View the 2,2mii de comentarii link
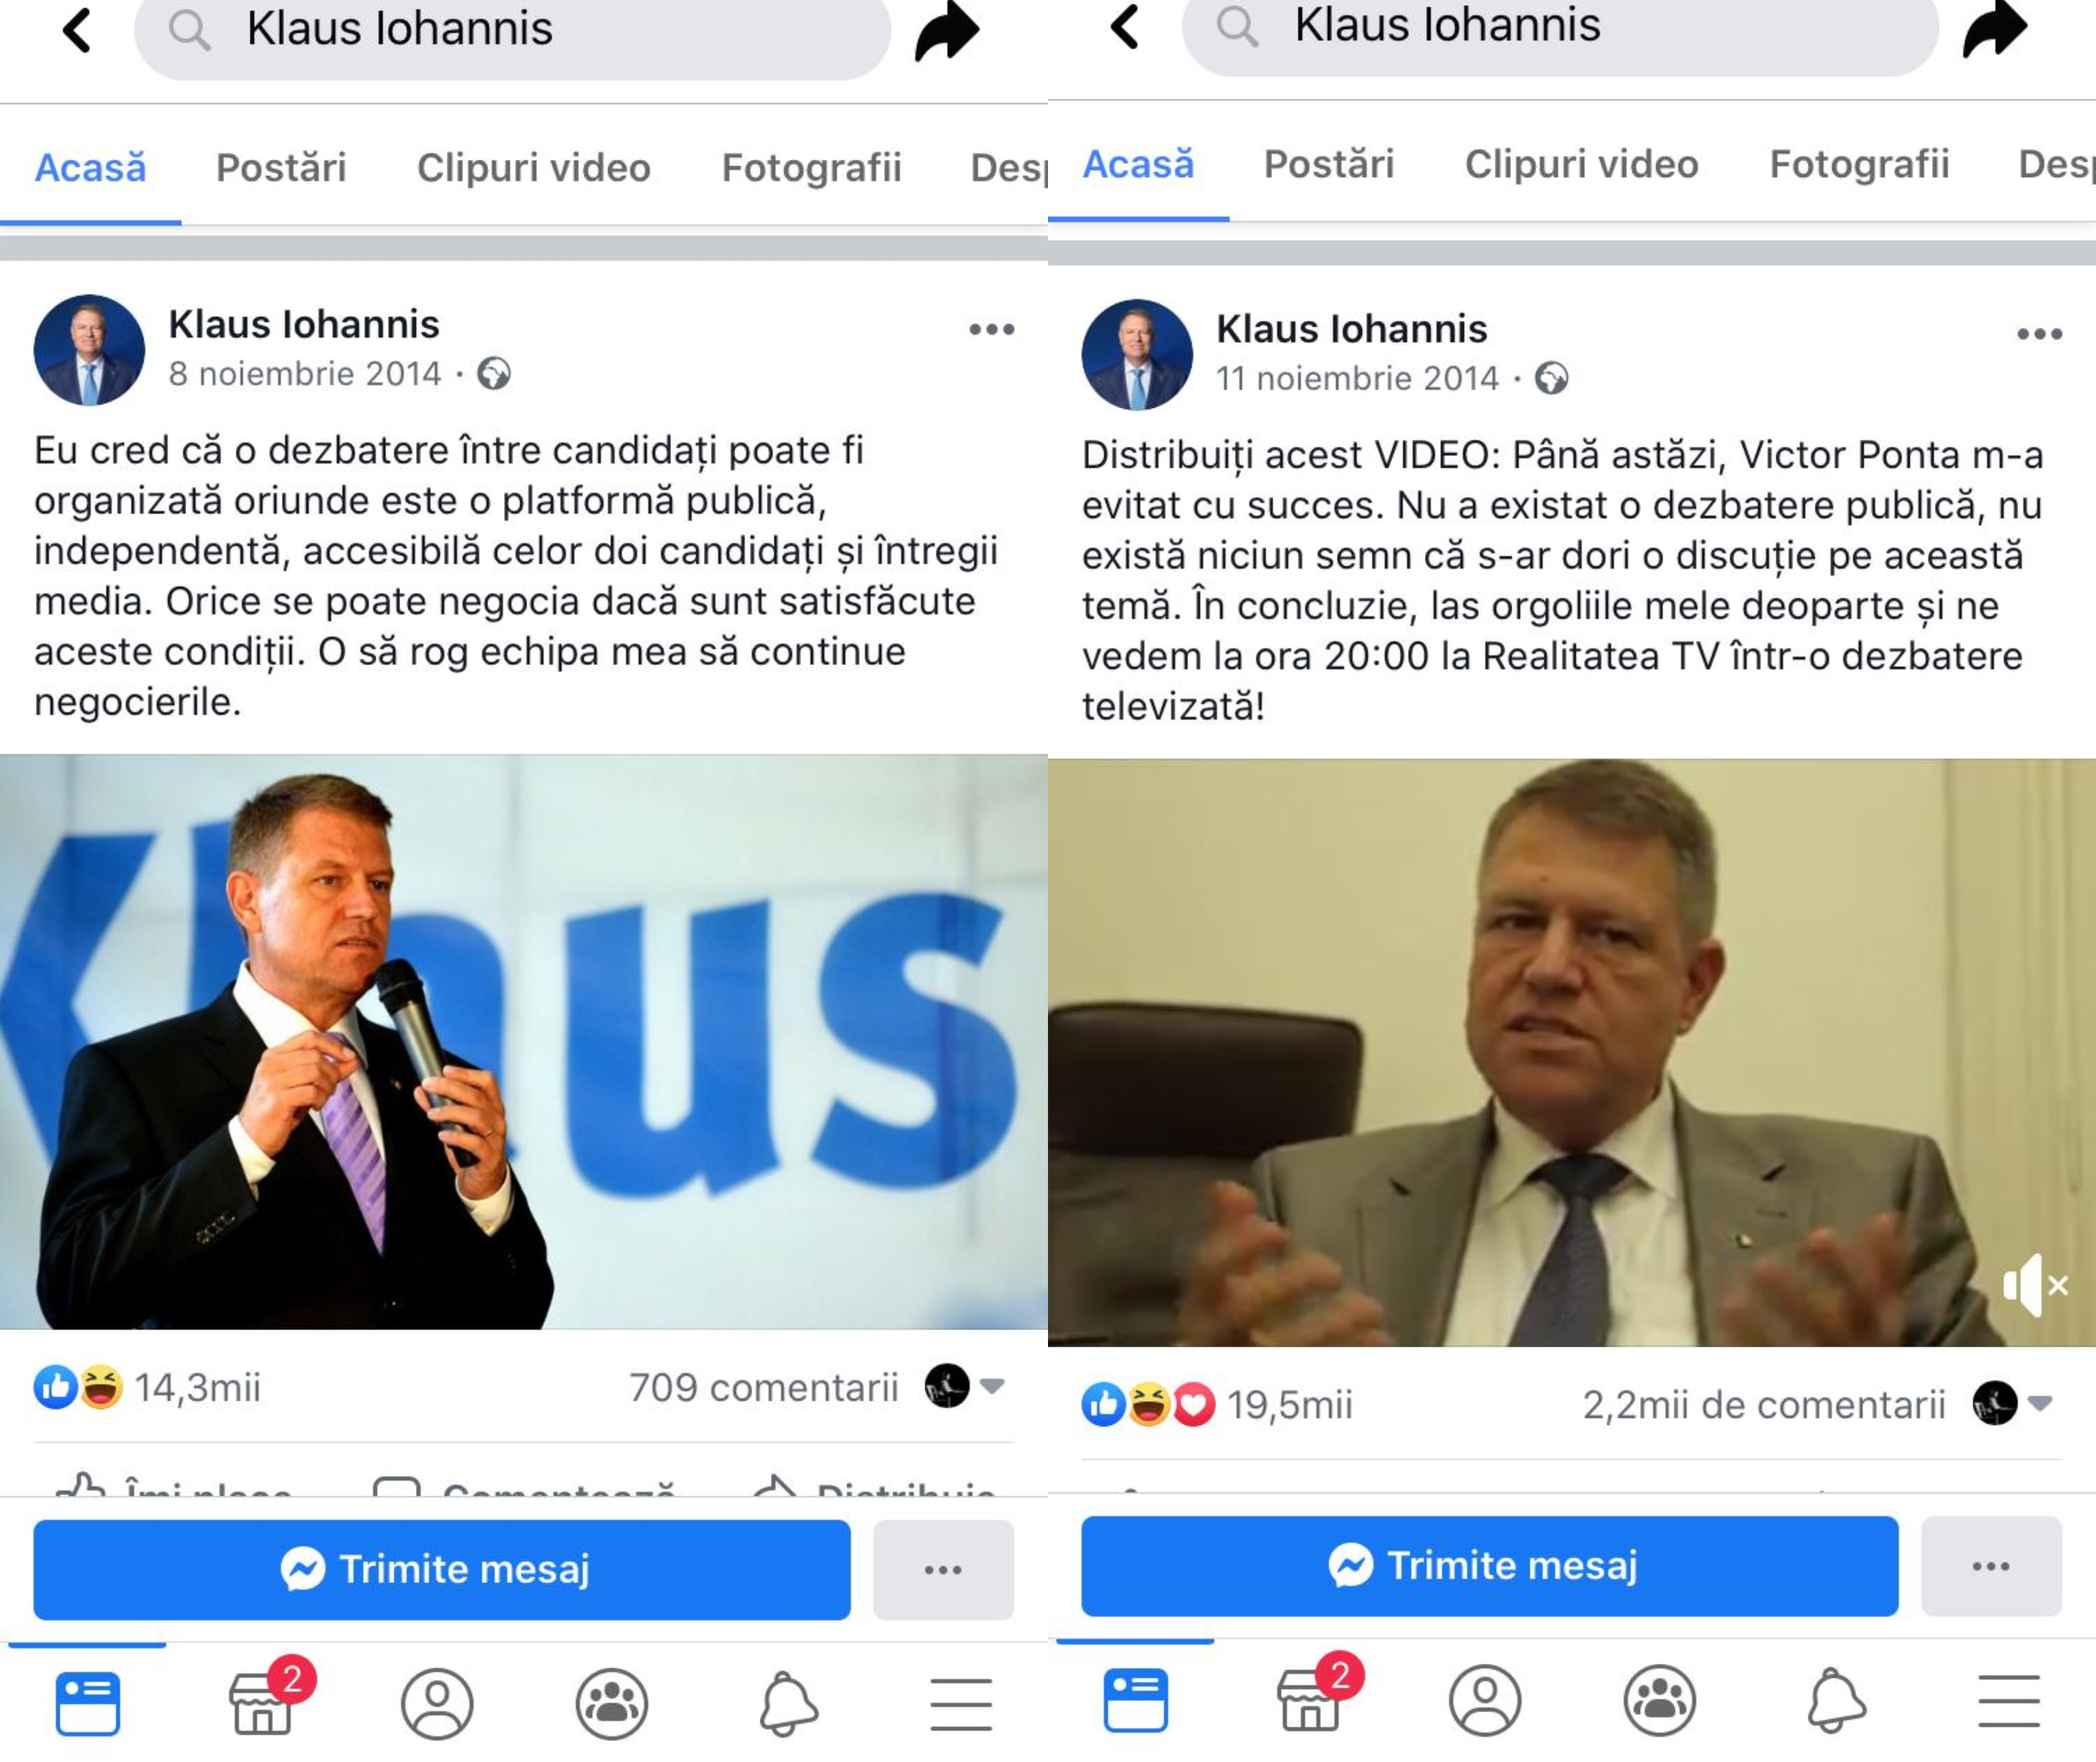The width and height of the screenshot is (2096, 1762). (x=1763, y=1403)
